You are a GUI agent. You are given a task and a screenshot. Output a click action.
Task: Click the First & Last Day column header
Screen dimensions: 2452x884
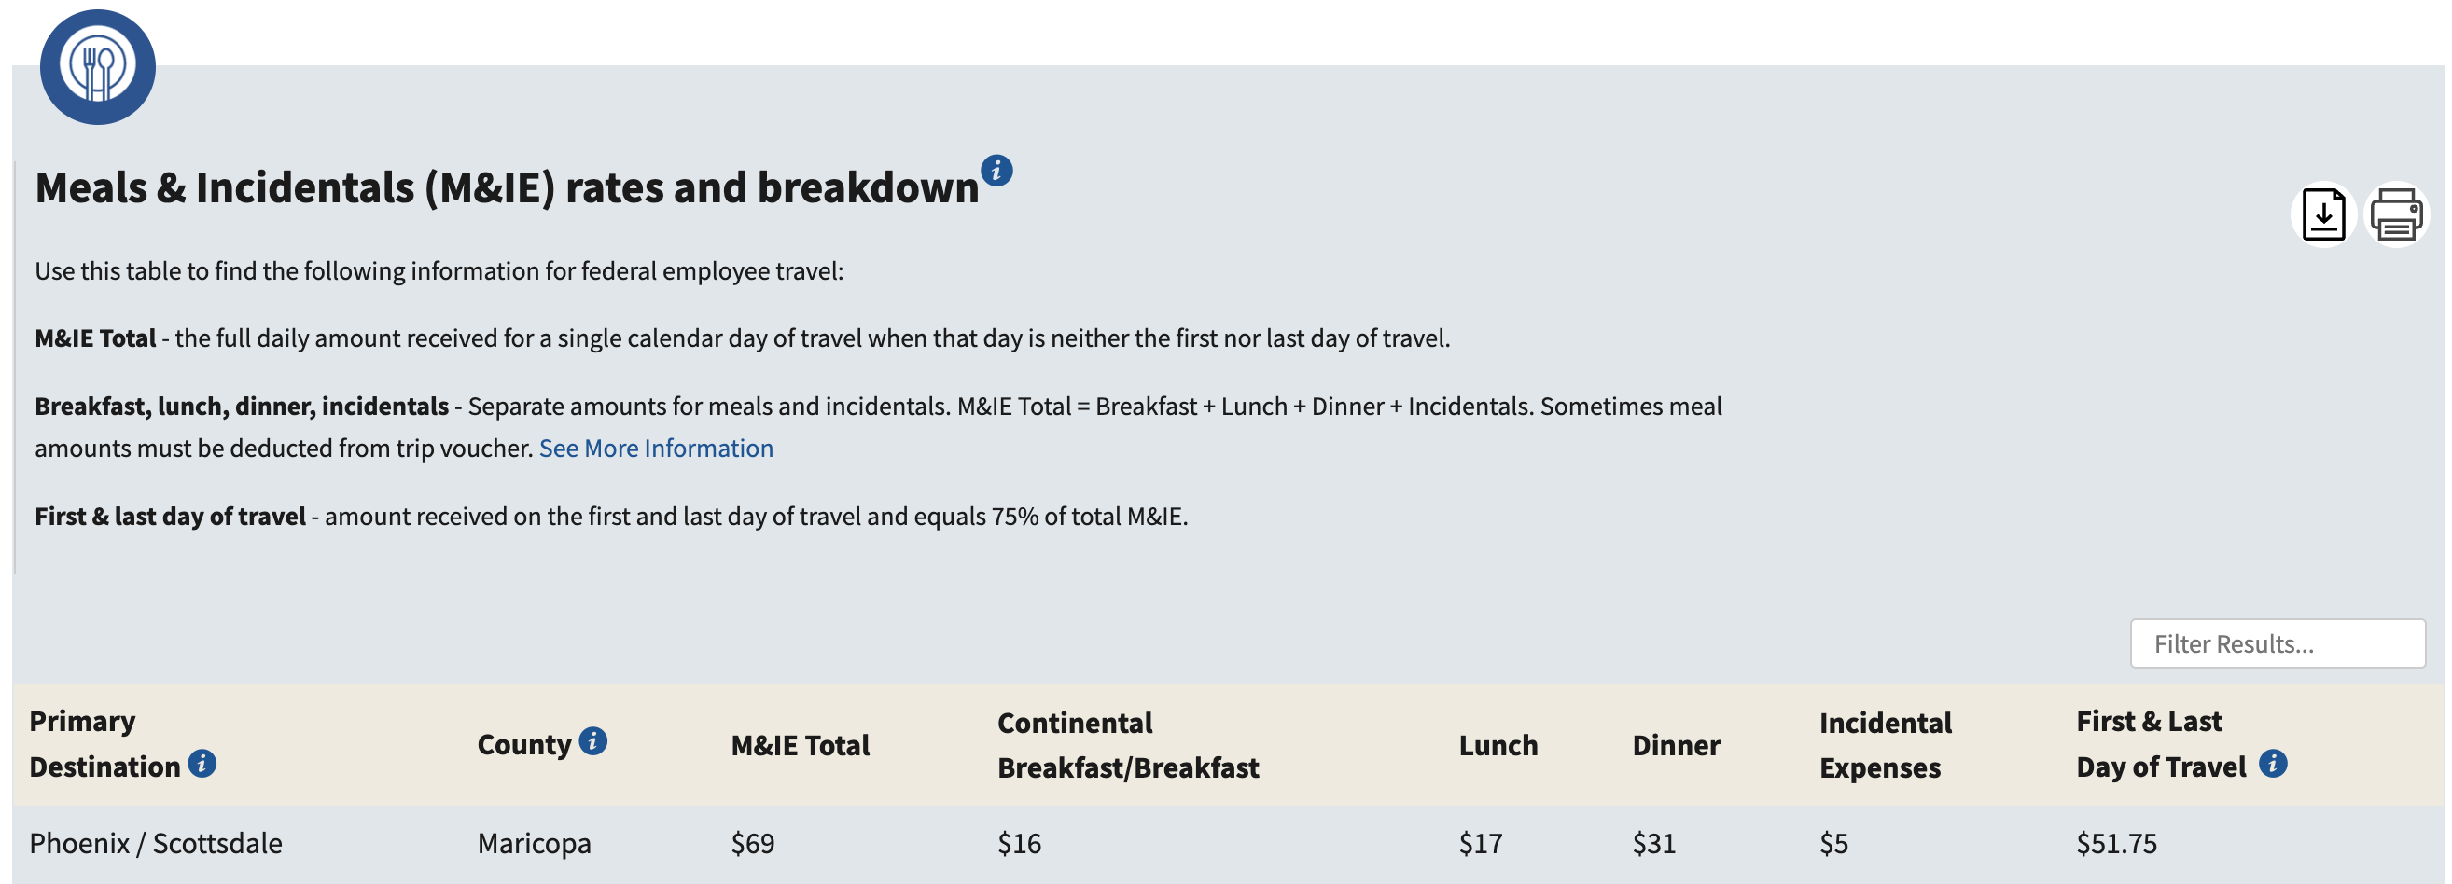tap(2159, 744)
